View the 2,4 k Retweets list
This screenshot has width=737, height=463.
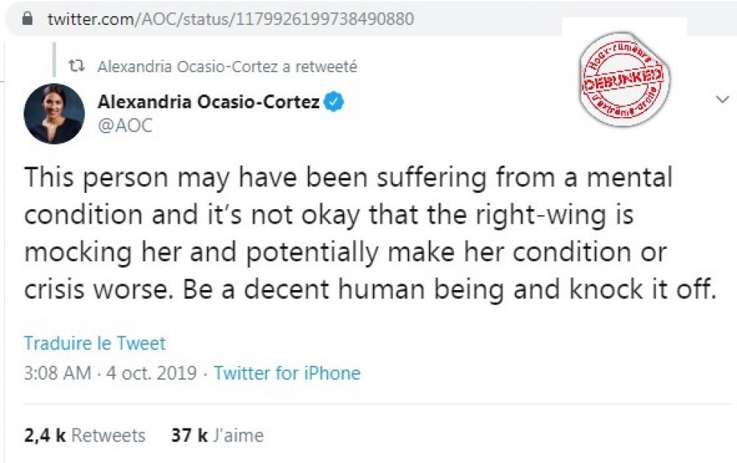pyautogui.click(x=85, y=435)
